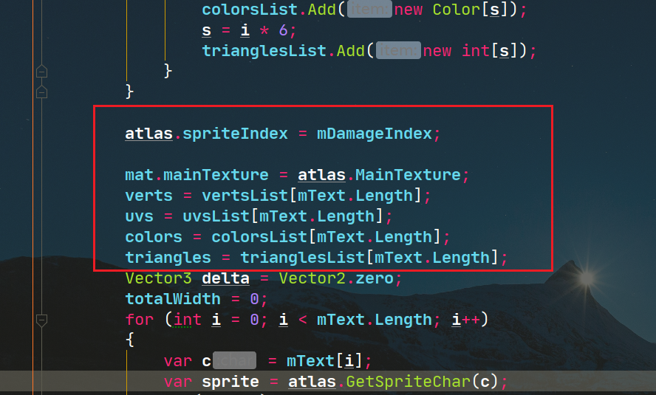Click colorsList in the colors assignment line
The image size is (656, 395).
[x=259, y=237]
